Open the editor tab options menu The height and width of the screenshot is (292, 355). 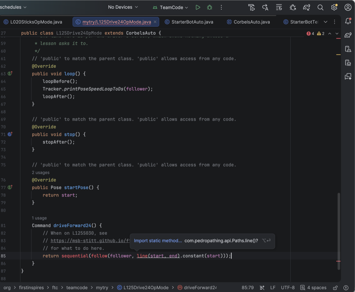tap(334, 22)
